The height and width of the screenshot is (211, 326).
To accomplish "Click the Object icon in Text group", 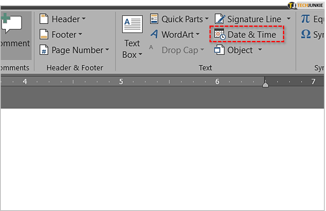I will pyautogui.click(x=220, y=50).
